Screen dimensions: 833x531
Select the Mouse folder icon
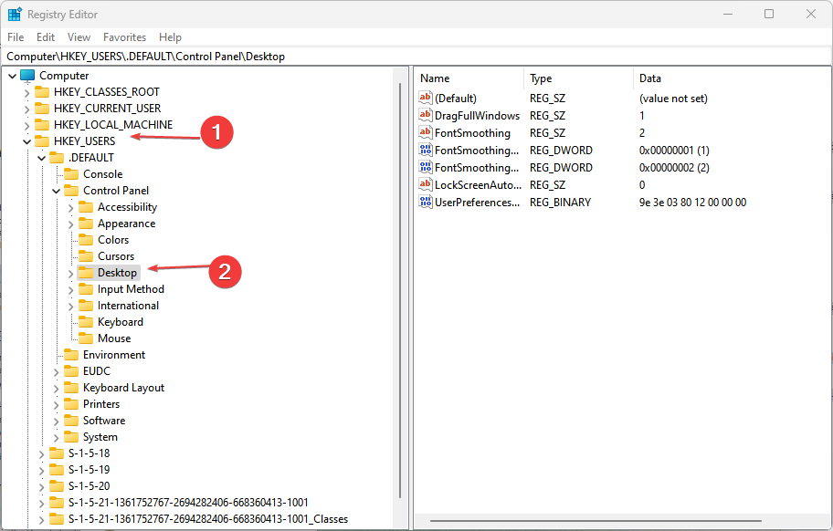pyautogui.click(x=86, y=339)
